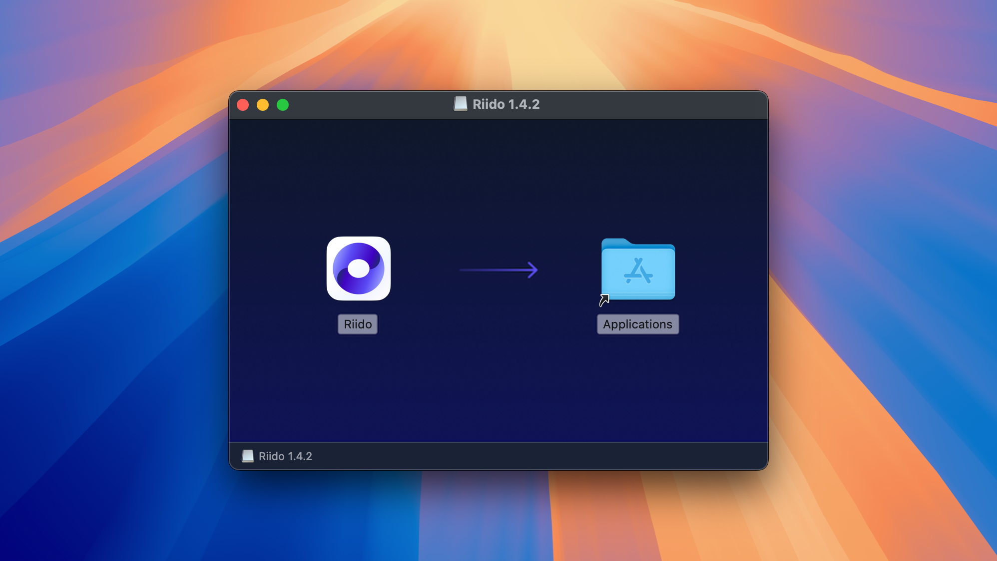Minimize the Riido 1.4.2 window with the yellow button
Viewport: 997px width, 561px height.
[x=263, y=105]
